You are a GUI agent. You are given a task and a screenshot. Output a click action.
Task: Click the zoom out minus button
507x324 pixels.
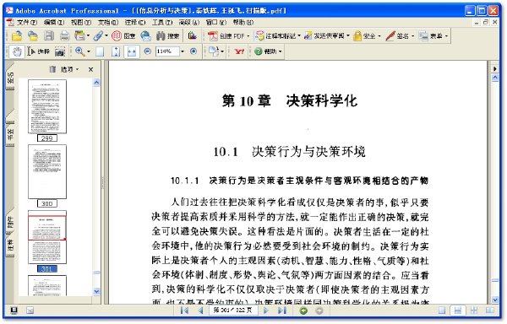pyautogui.click(x=147, y=51)
